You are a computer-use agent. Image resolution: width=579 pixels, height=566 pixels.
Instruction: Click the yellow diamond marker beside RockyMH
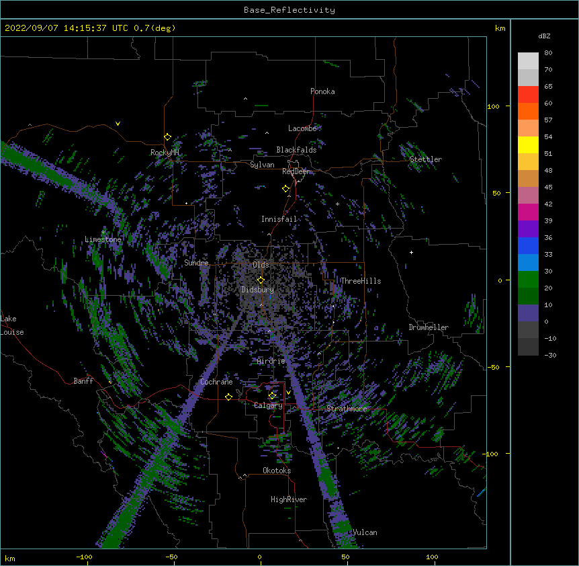click(x=167, y=136)
